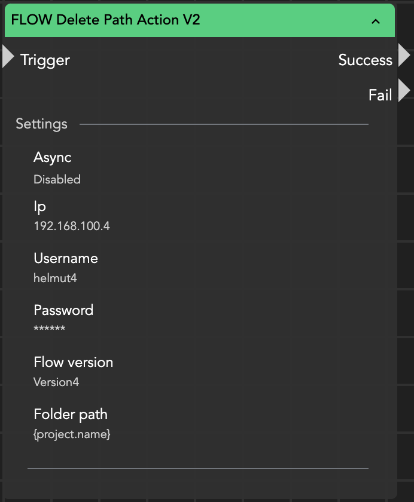Select the Username setting label

[x=66, y=258]
